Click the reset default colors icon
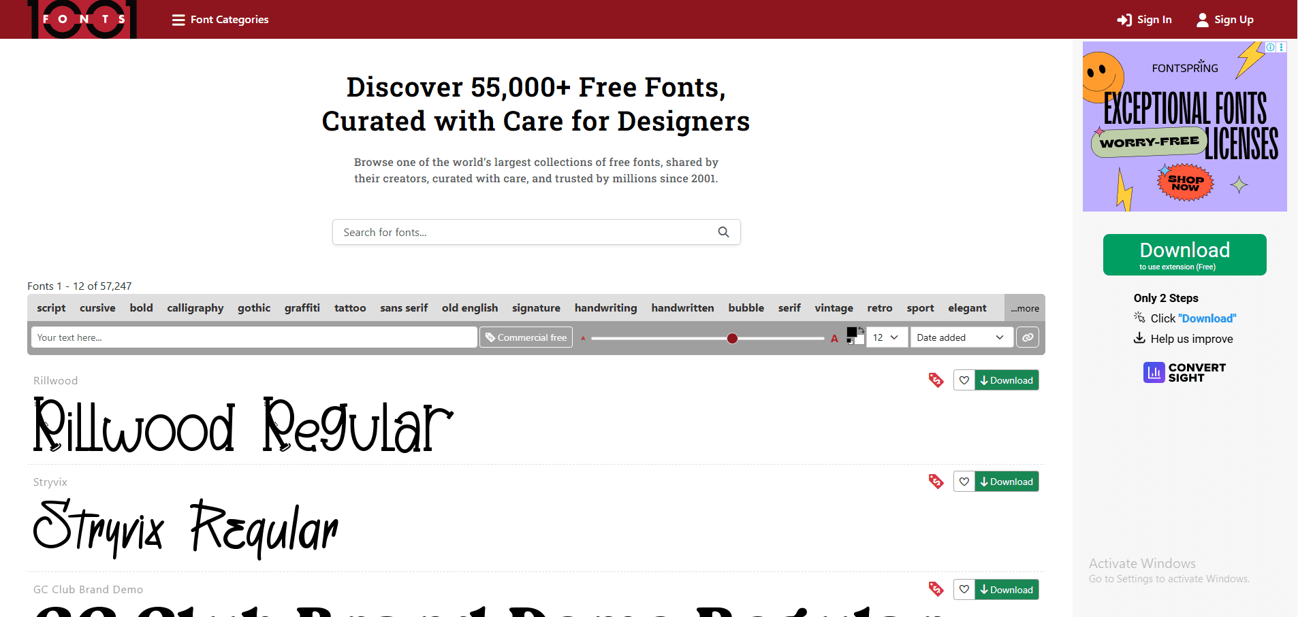 click(850, 341)
